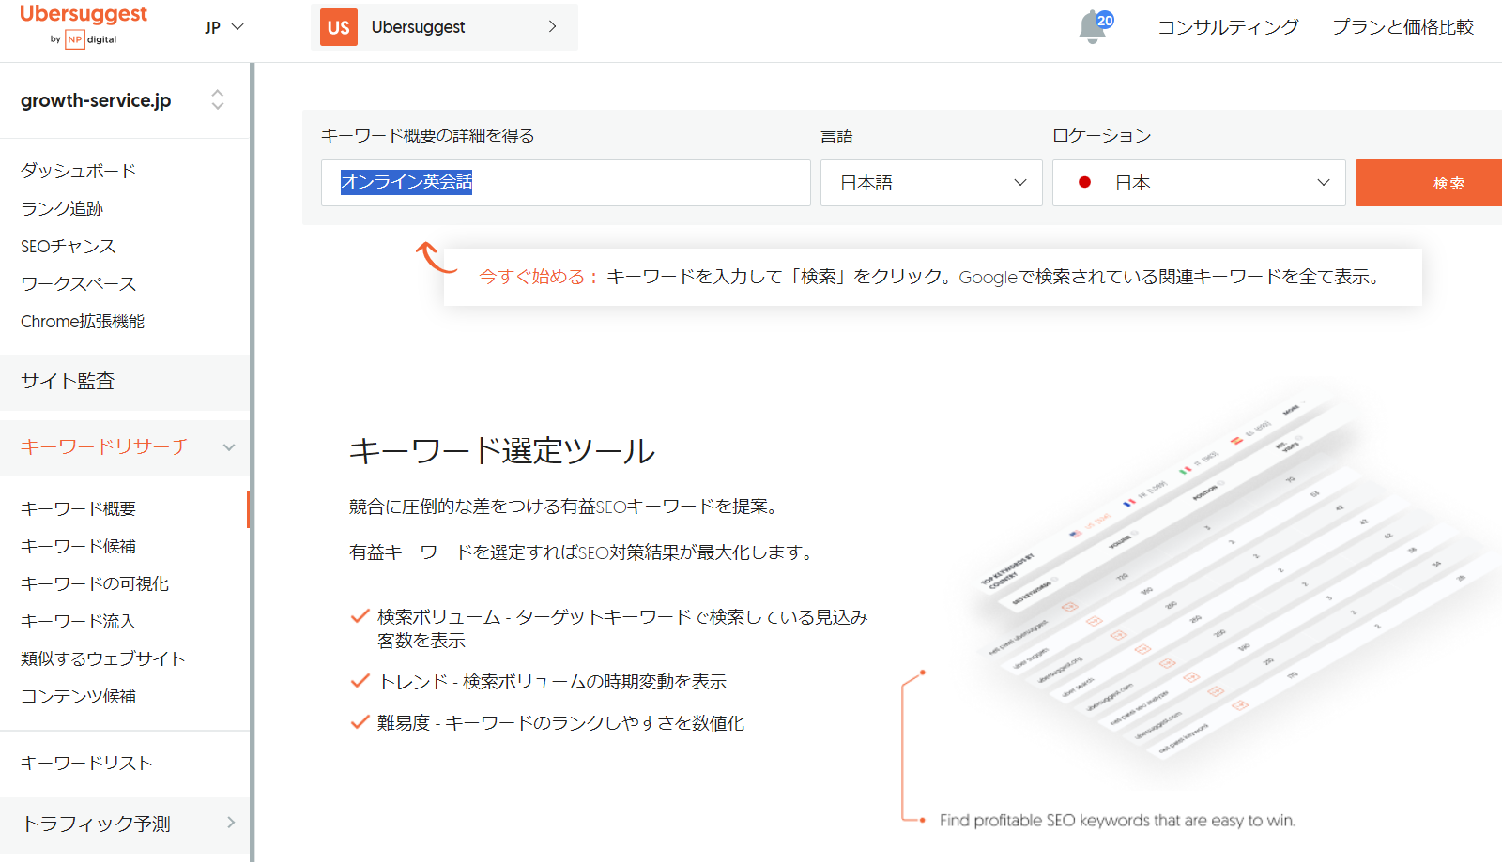
Task: Click the Ubersuggest logo
Action: [84, 25]
